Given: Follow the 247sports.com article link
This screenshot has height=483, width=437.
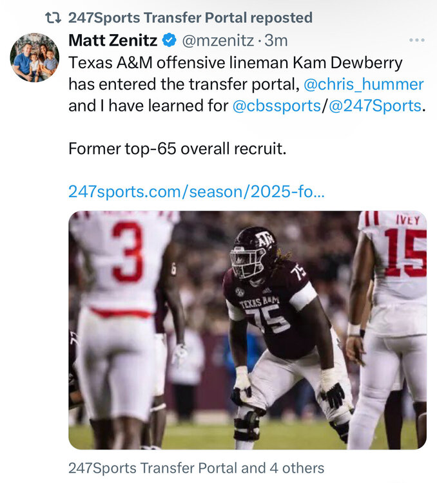Looking at the screenshot, I should point(197,191).
